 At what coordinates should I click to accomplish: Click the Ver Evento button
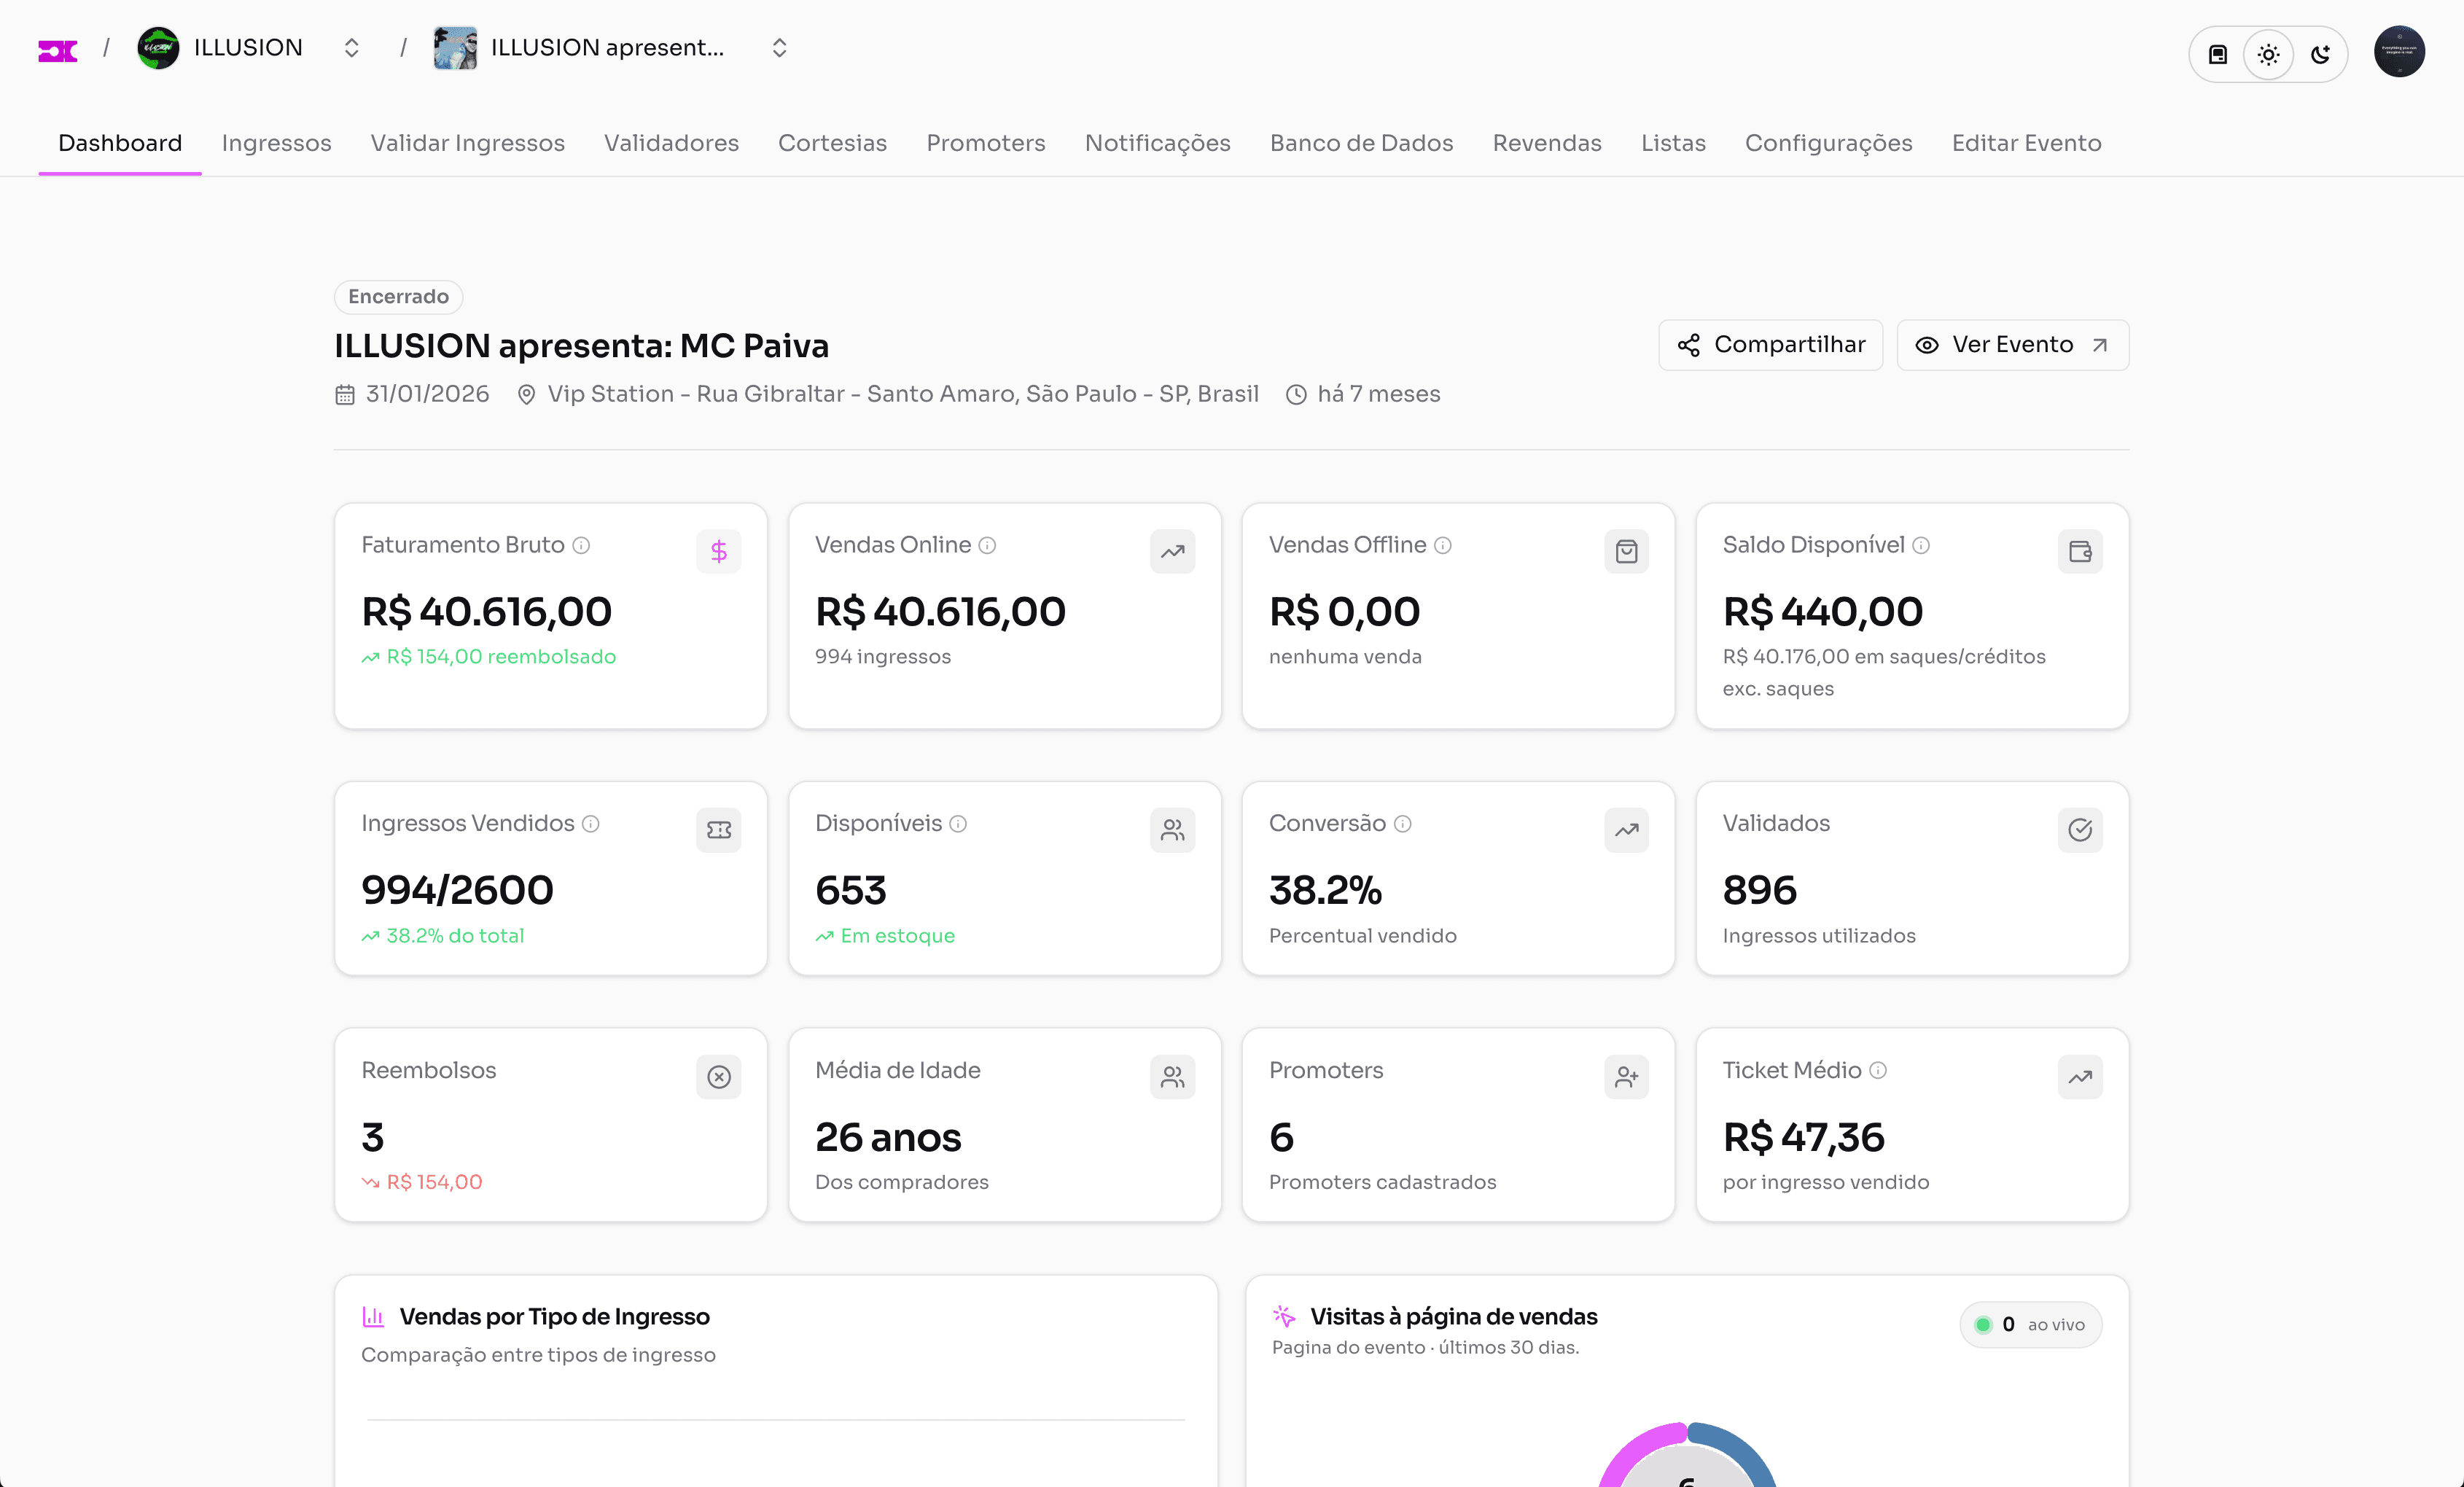2012,345
